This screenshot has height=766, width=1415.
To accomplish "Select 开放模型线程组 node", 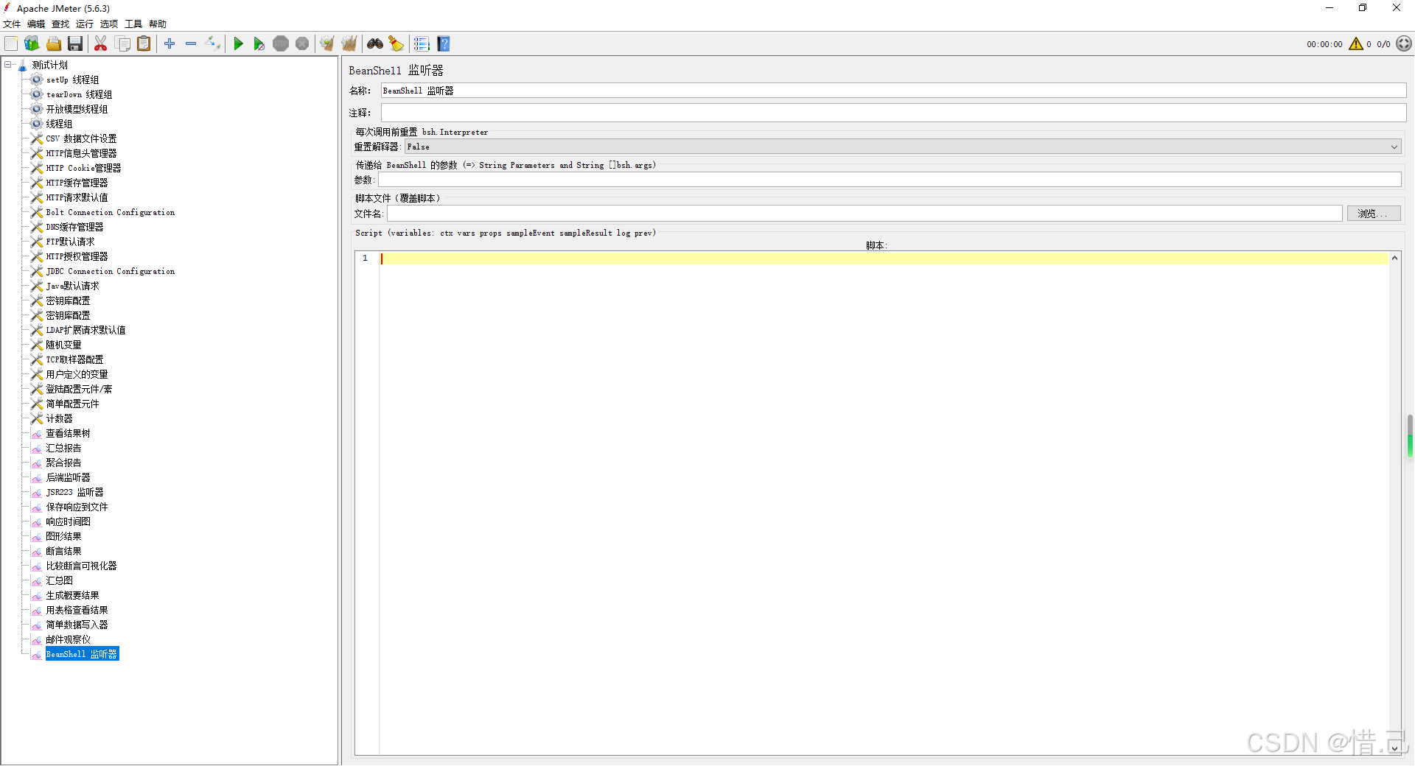I will click(x=77, y=109).
